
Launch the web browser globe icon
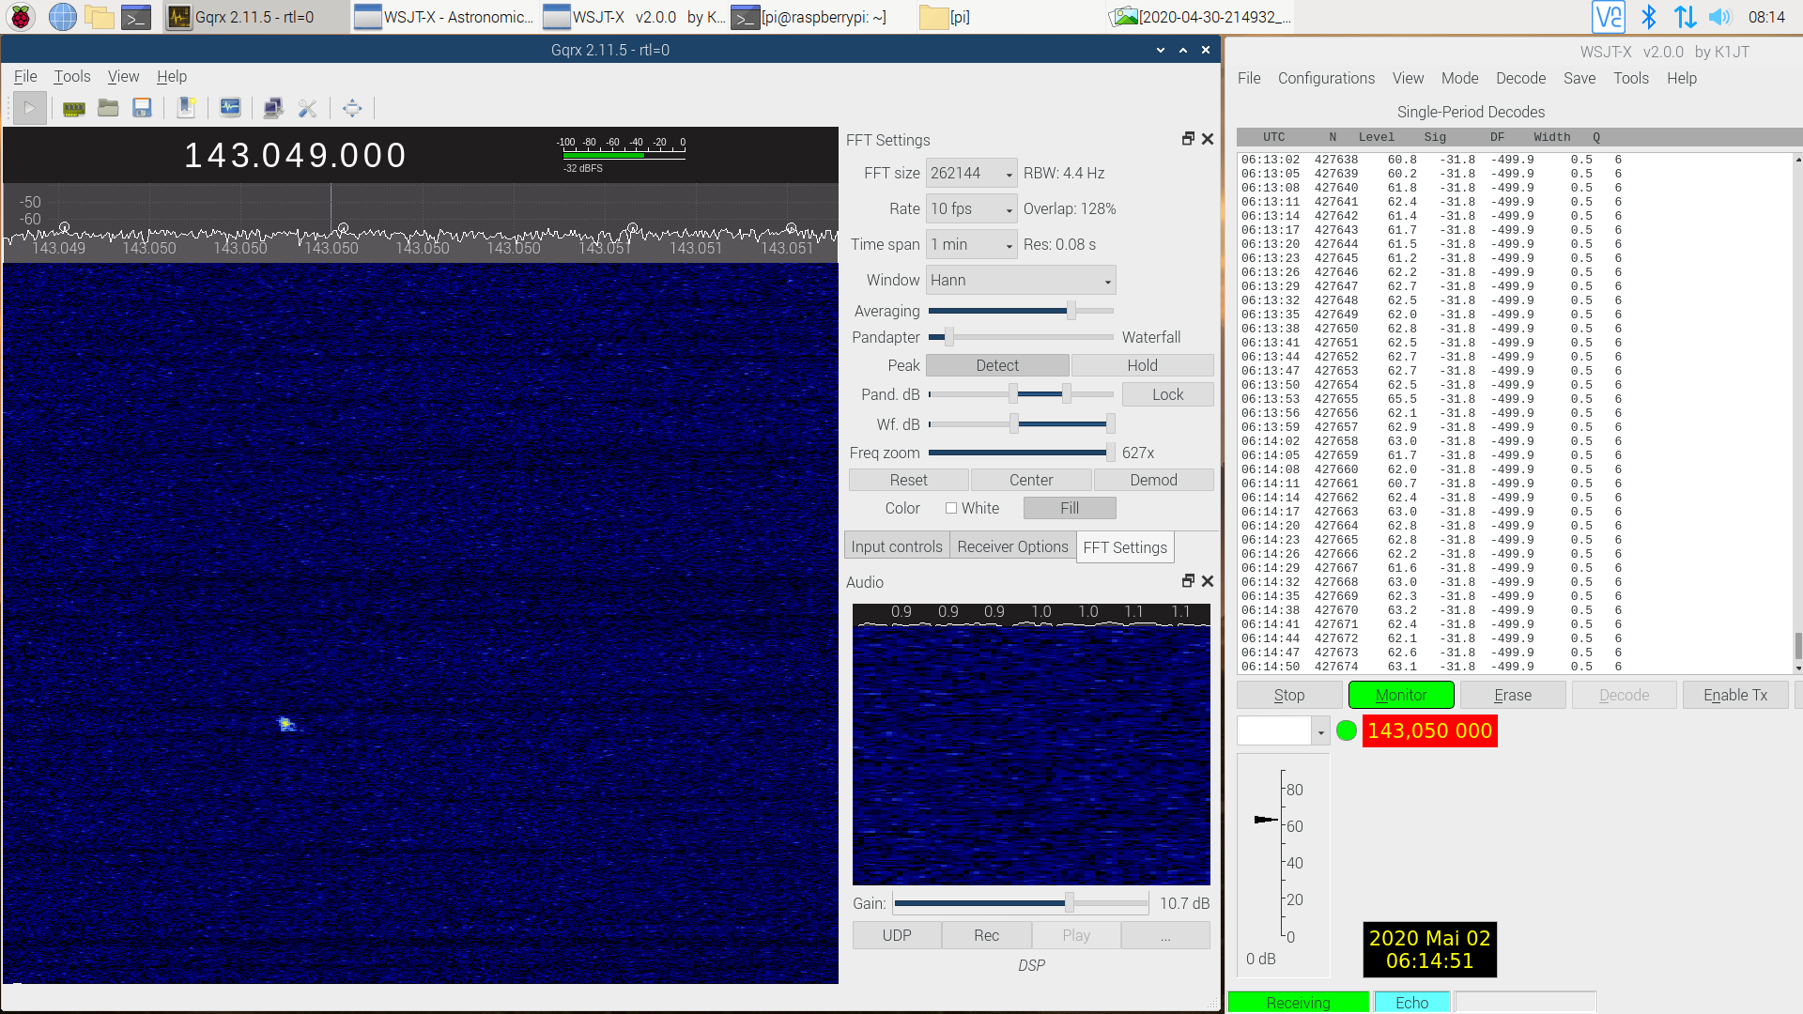click(62, 17)
